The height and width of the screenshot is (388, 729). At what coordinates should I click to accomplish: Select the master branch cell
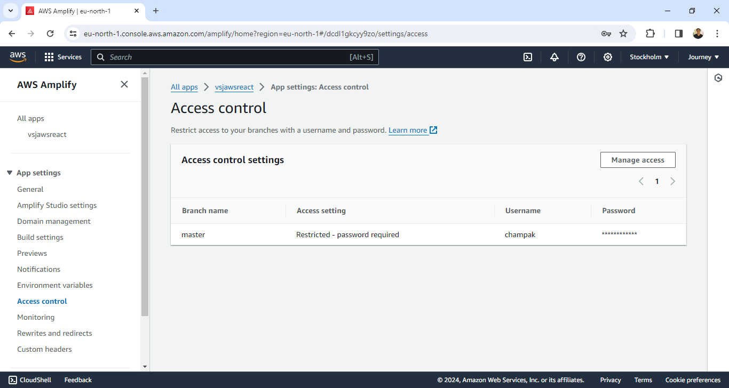193,235
